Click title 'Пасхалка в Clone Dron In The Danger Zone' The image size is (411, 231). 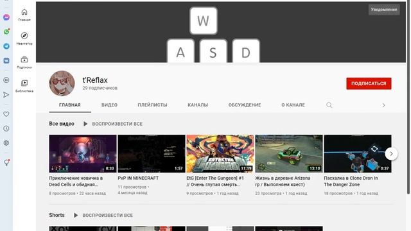[x=351, y=181]
